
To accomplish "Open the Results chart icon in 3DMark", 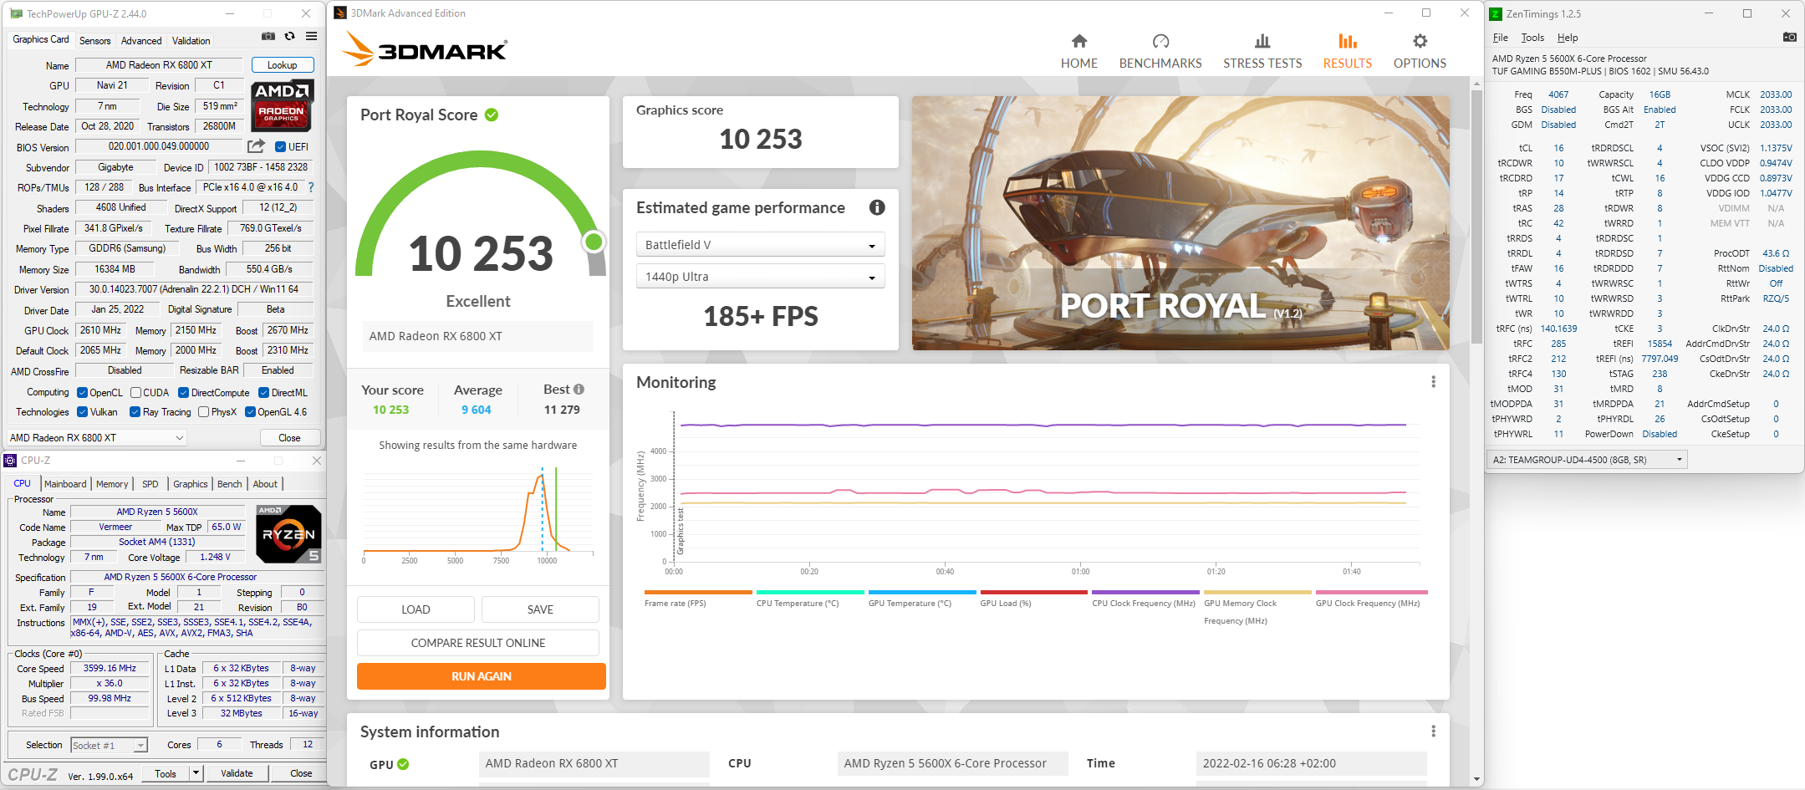I will coord(1347,41).
